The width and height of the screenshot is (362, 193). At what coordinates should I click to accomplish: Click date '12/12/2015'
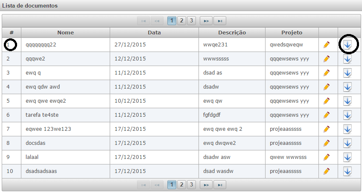tap(130, 59)
